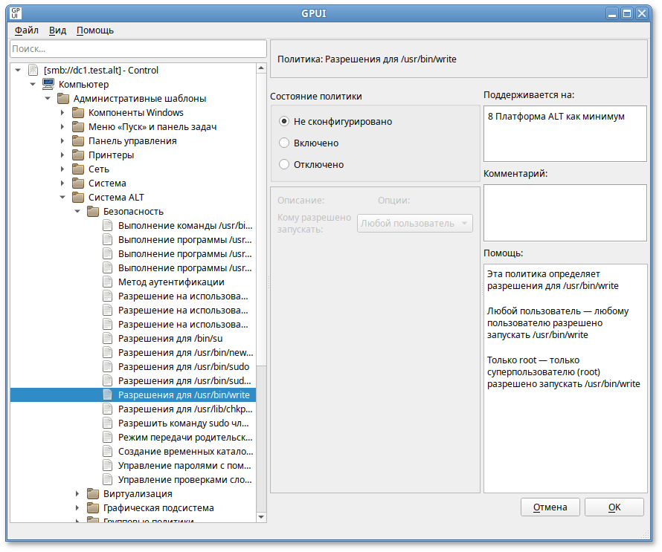Click the Поиск search field
This screenshot has height=552, width=662.
click(138, 49)
